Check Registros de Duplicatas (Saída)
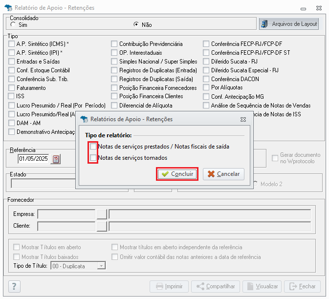The image size is (329, 299). click(x=114, y=79)
